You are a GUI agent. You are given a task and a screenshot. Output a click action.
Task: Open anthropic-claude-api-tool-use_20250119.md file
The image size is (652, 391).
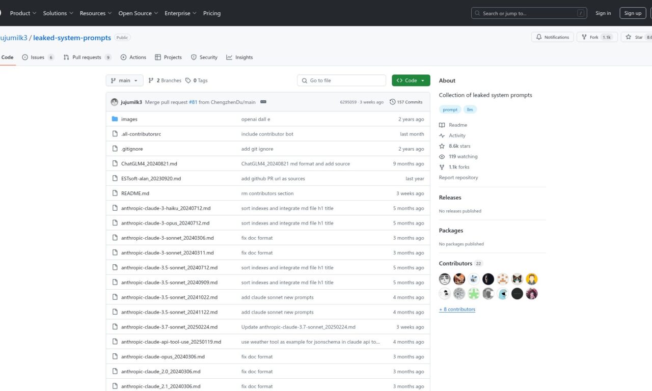pyautogui.click(x=171, y=342)
